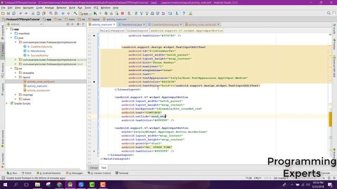Image resolution: width=337 pixels, height=189 pixels.
Task: Click the Save All toolbar icon
Action: coord(8,13)
